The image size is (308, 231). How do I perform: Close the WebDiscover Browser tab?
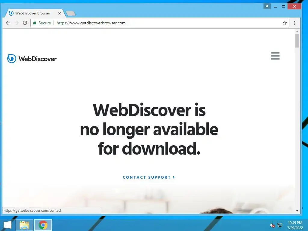pyautogui.click(x=60, y=13)
